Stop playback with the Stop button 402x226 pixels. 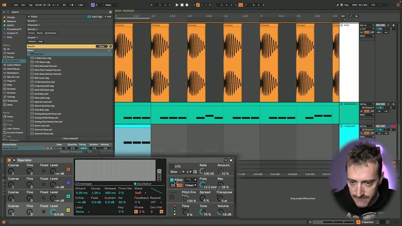(x=182, y=5)
